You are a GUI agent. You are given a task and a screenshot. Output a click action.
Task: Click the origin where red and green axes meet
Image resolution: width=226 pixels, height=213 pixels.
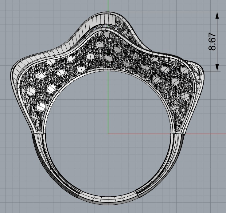click(x=108, y=134)
